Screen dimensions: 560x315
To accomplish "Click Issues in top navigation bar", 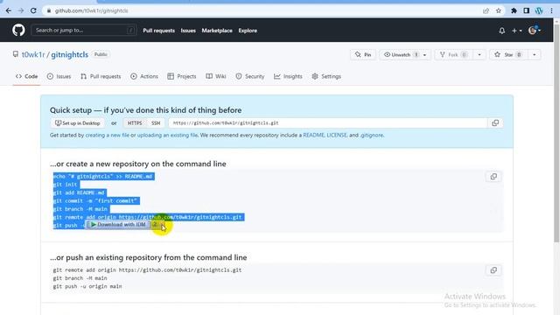I will (188, 31).
